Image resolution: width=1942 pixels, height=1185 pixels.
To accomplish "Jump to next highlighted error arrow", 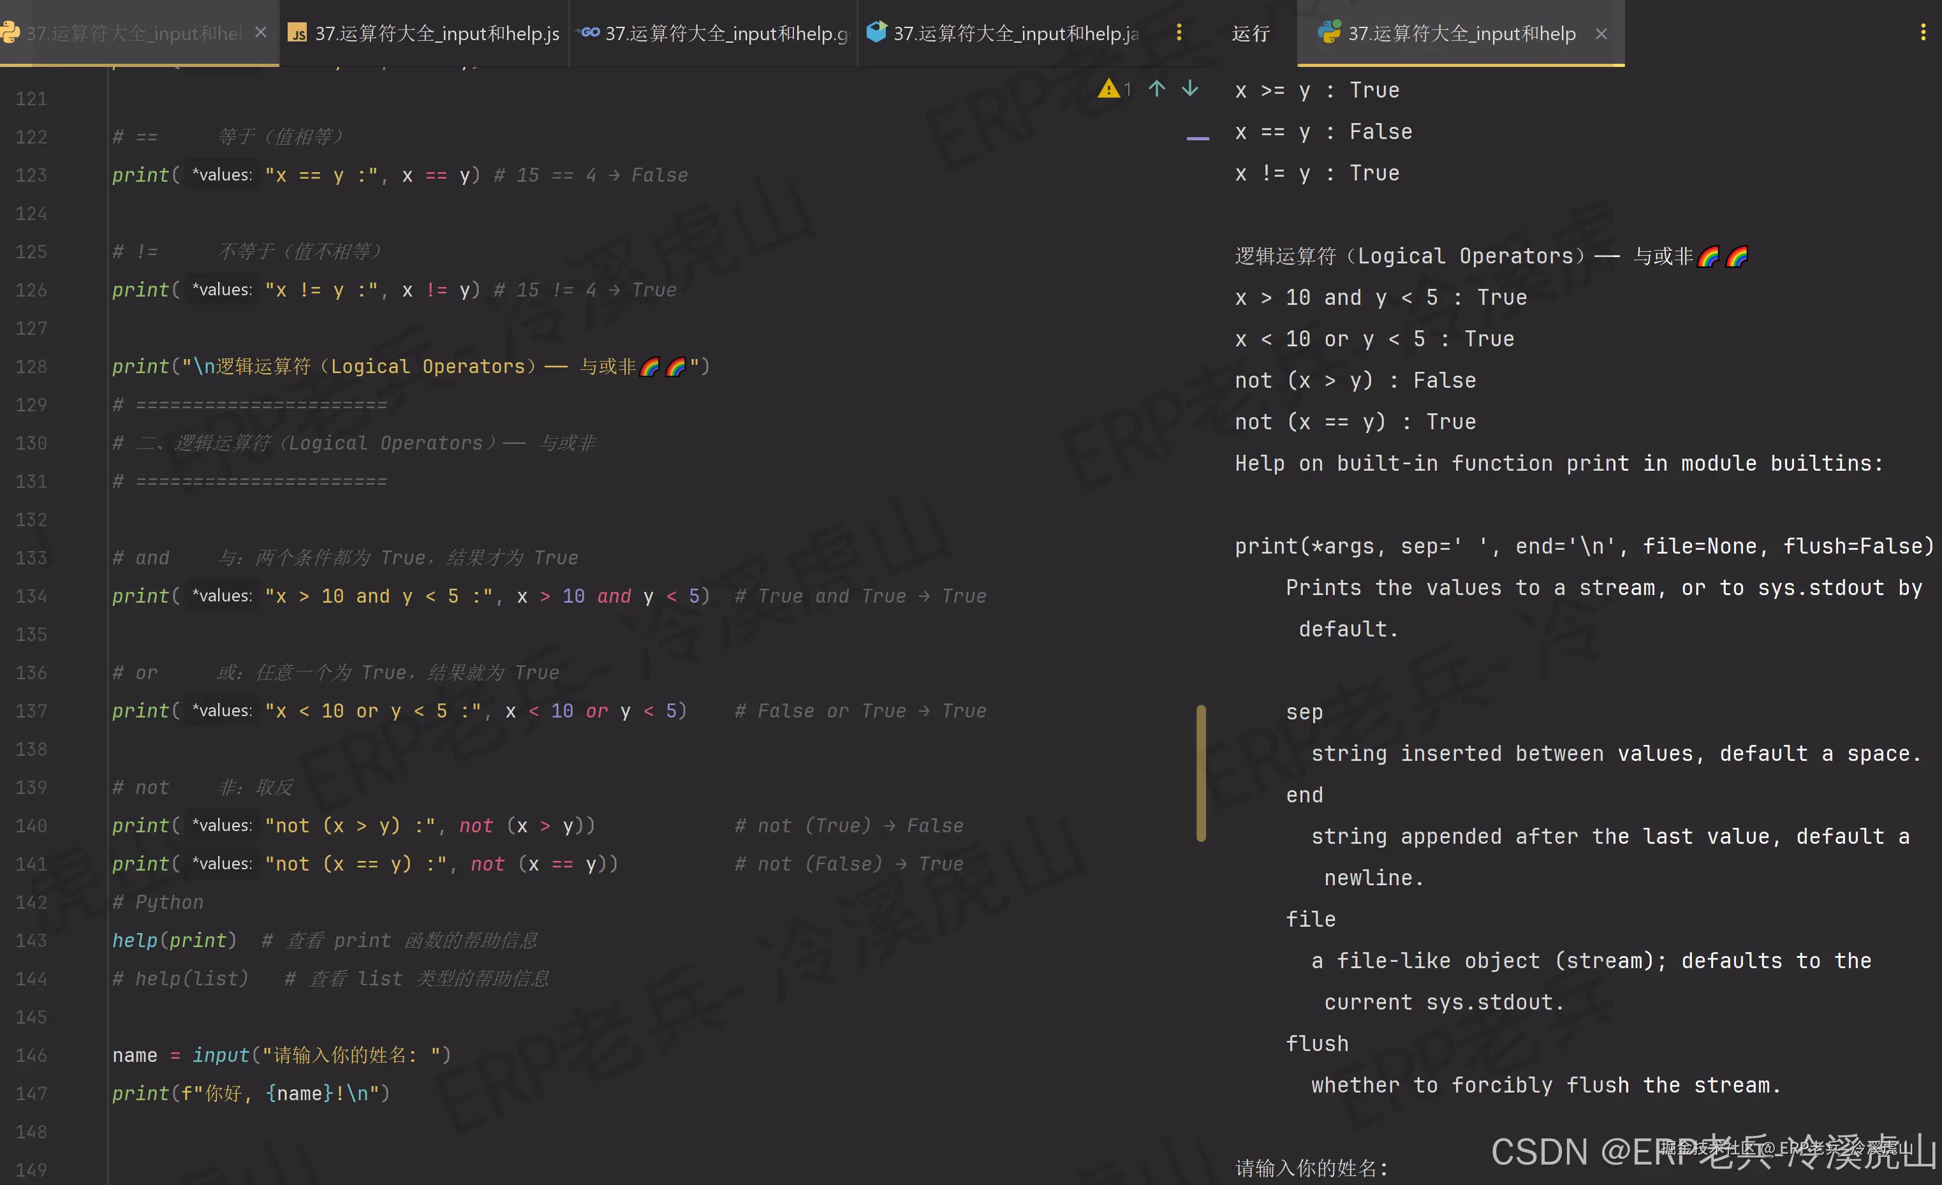I will click(x=1189, y=89).
